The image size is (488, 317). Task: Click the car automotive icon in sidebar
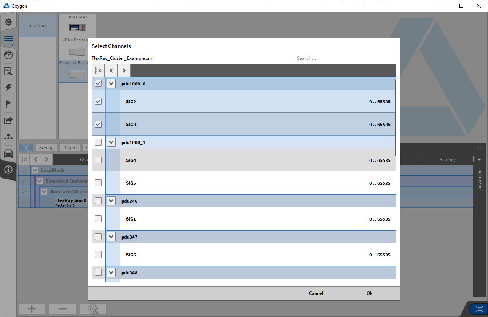tap(8, 154)
